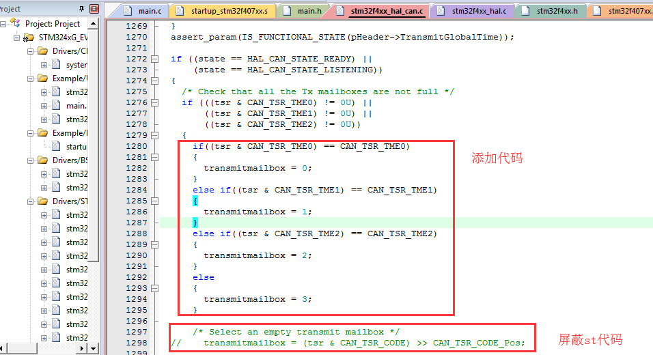
Task: Pin the Project panel with the pushpin icon
Action: pyautogui.click(x=81, y=9)
